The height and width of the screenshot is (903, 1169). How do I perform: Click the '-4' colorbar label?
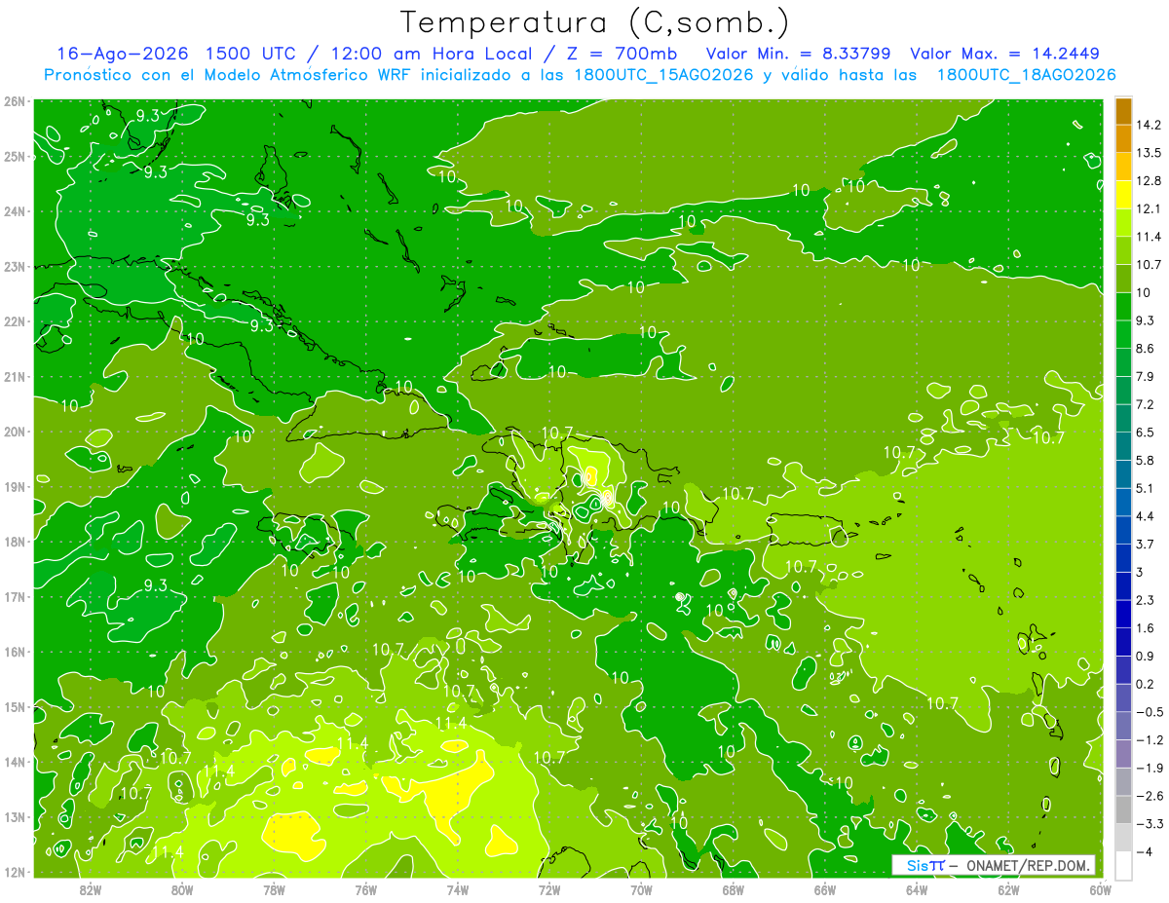coord(1144,851)
